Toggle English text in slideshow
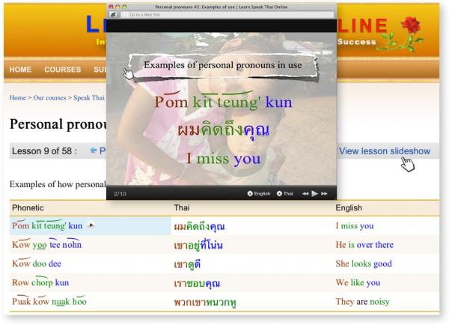 (259, 194)
